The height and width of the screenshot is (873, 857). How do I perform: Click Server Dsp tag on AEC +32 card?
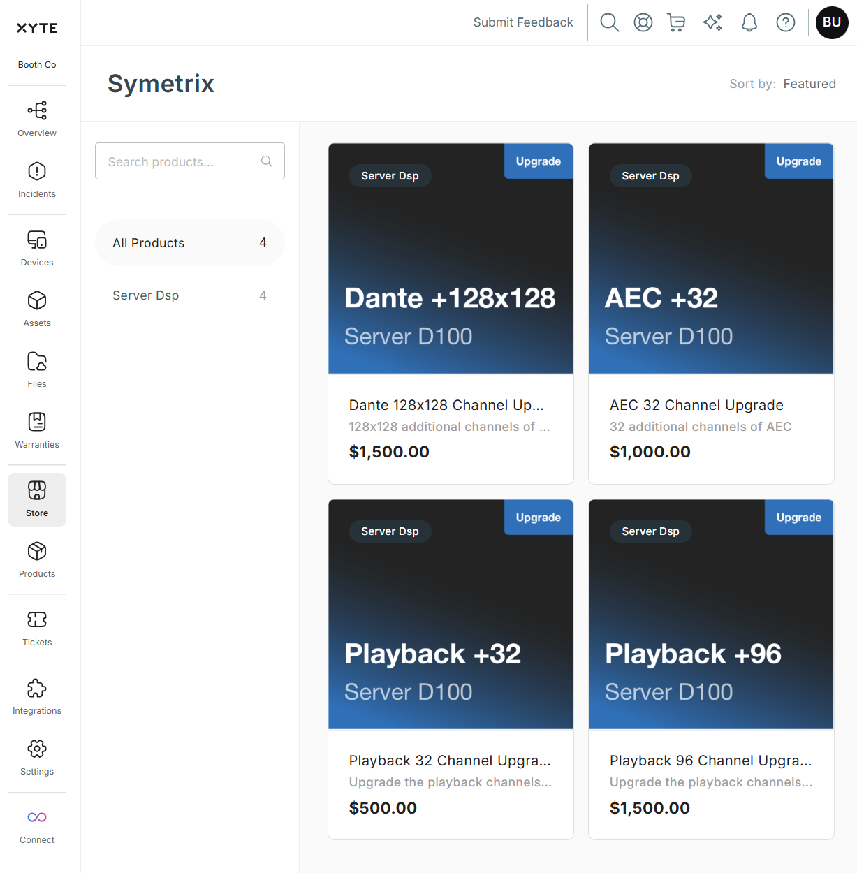point(650,176)
